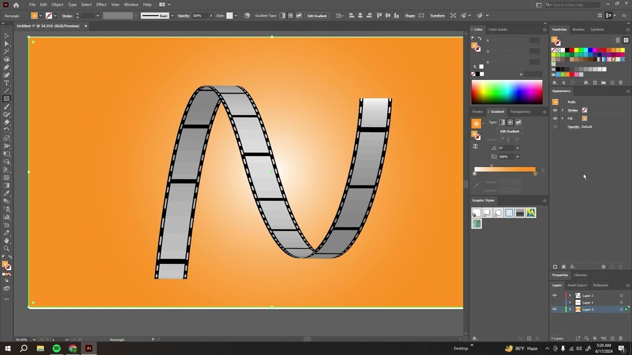Expand Layer 1 contents
The width and height of the screenshot is (632, 355).
pos(570,302)
